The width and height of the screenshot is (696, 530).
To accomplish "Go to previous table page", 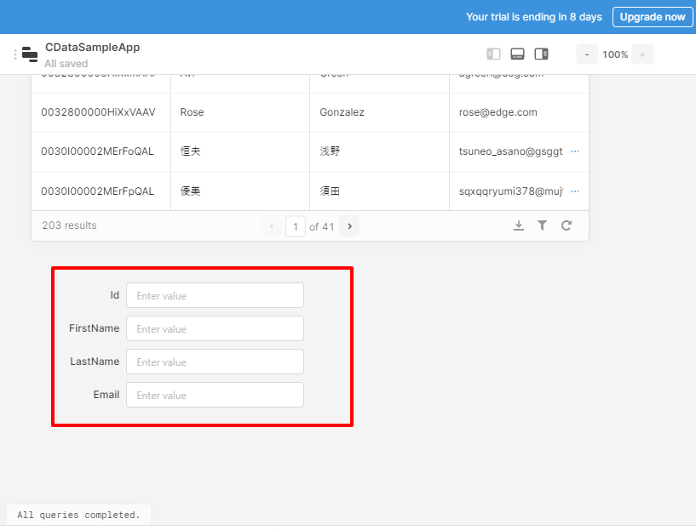I will click(x=272, y=226).
